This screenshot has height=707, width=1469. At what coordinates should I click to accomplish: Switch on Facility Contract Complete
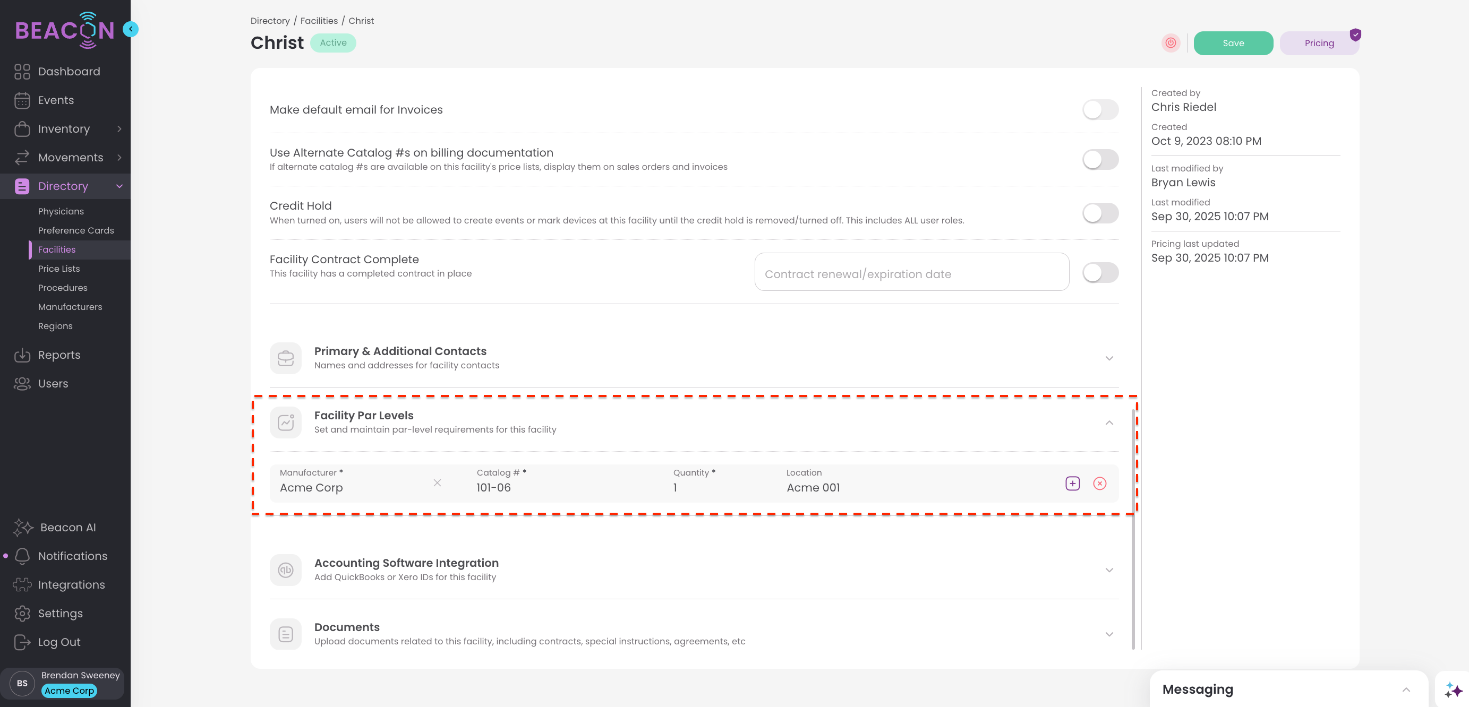tap(1099, 272)
